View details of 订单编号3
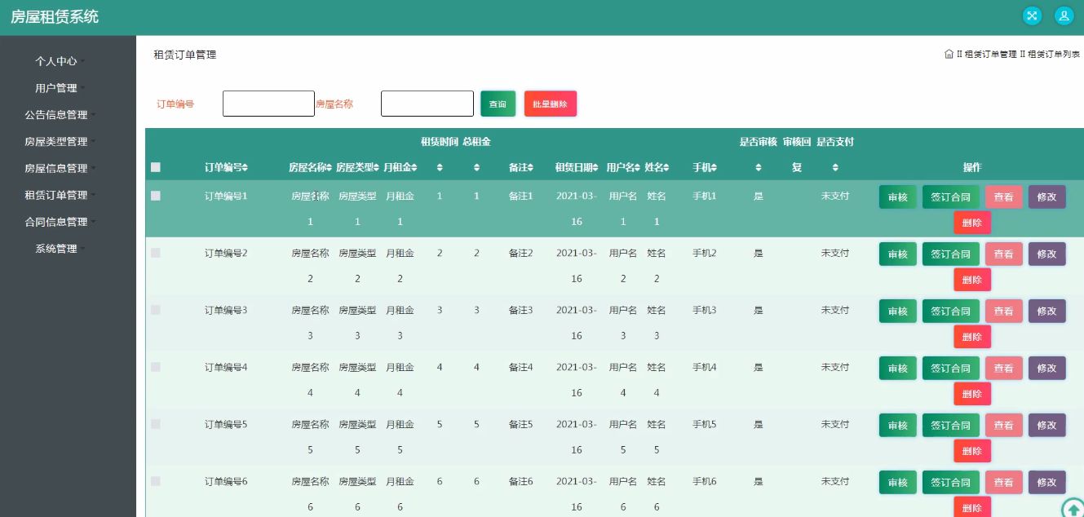Viewport: 1084px width, 517px height. tap(1004, 311)
